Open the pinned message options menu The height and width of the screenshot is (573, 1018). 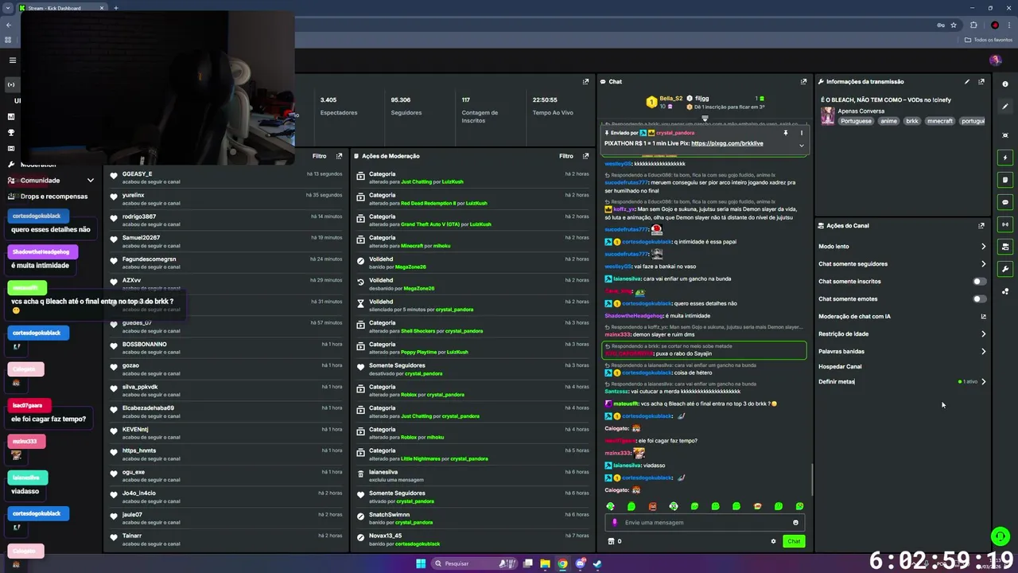tap(802, 133)
